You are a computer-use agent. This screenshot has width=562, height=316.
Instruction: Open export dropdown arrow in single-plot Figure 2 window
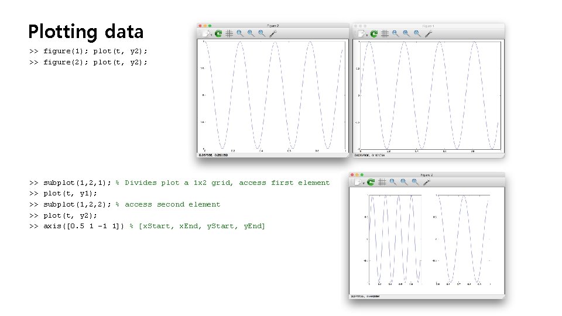click(x=211, y=35)
